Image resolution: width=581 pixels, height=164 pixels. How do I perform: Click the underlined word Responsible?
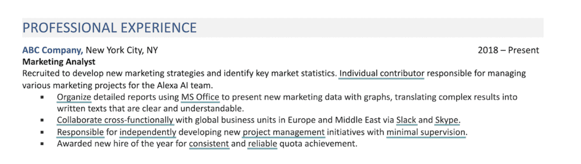click(80, 131)
